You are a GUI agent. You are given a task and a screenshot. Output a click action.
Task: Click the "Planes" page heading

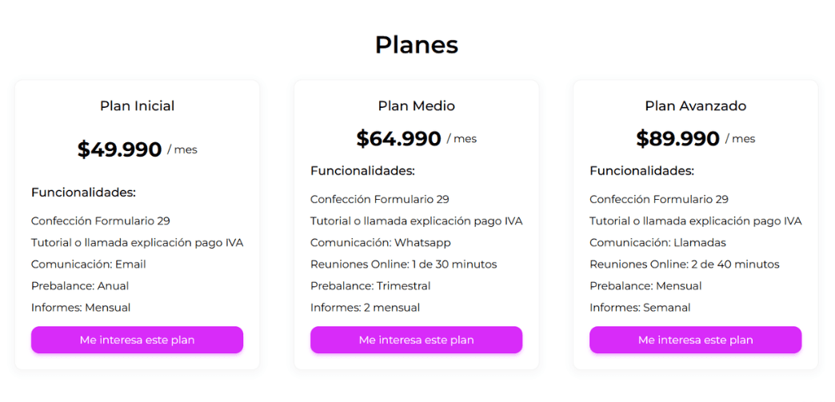[417, 45]
